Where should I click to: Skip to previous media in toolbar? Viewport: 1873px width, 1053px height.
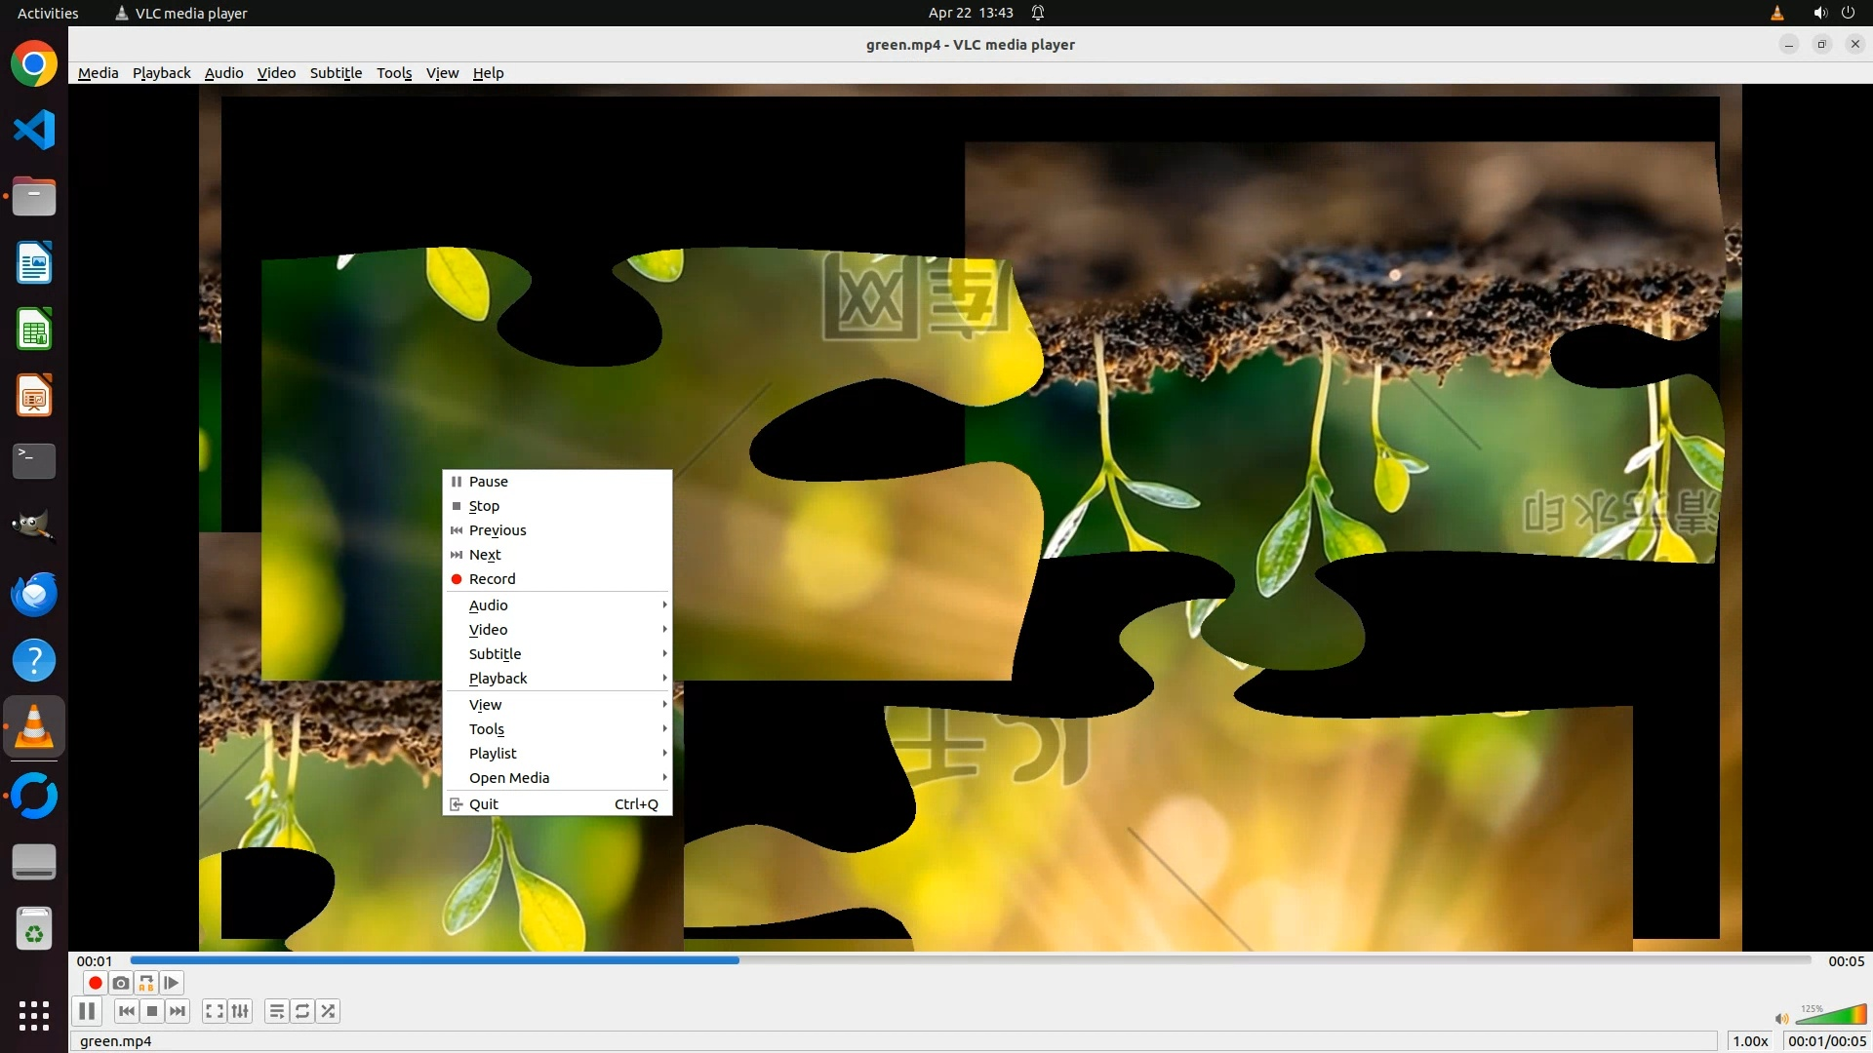[127, 1011]
